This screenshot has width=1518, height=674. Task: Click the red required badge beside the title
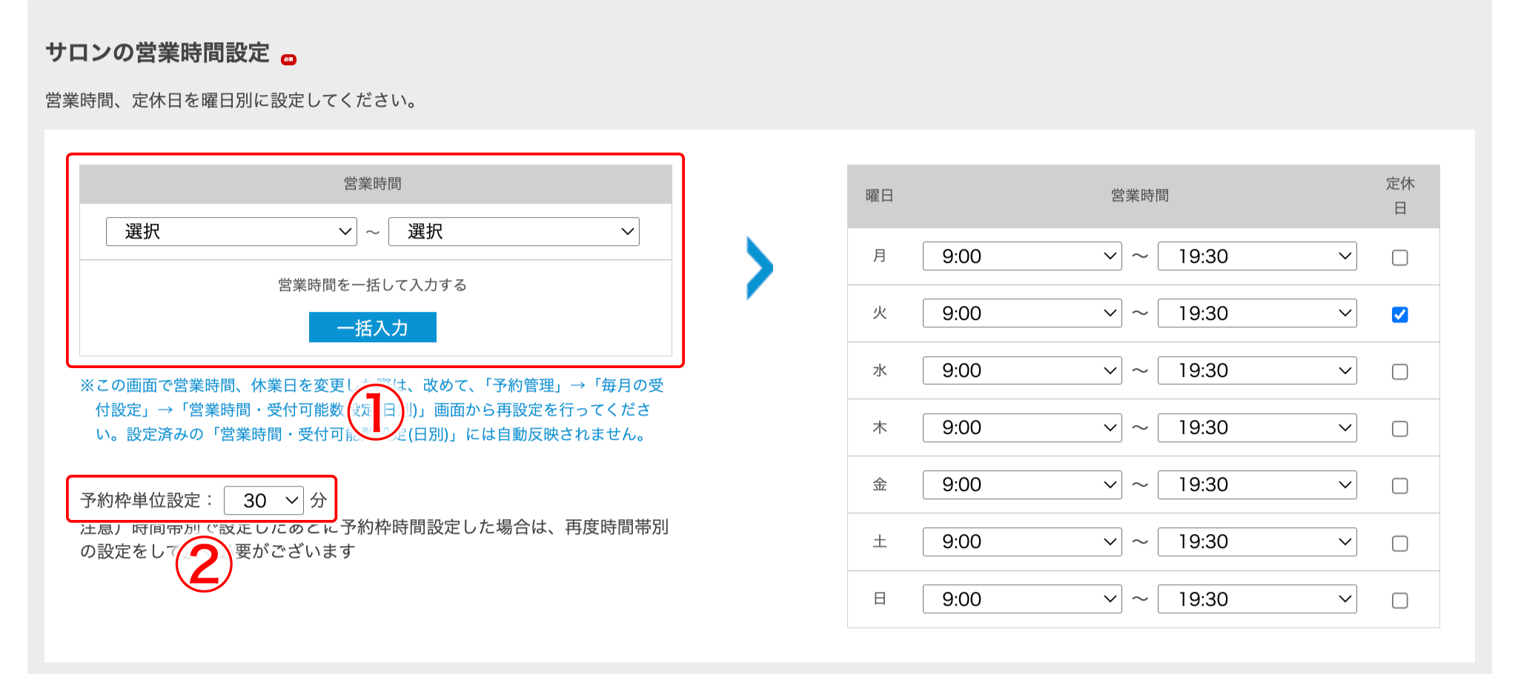tap(288, 59)
